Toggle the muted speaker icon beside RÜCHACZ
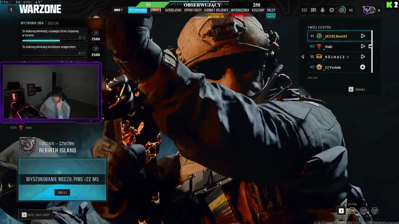Screen dimensions: 399x224 pyautogui.click(x=303, y=57)
